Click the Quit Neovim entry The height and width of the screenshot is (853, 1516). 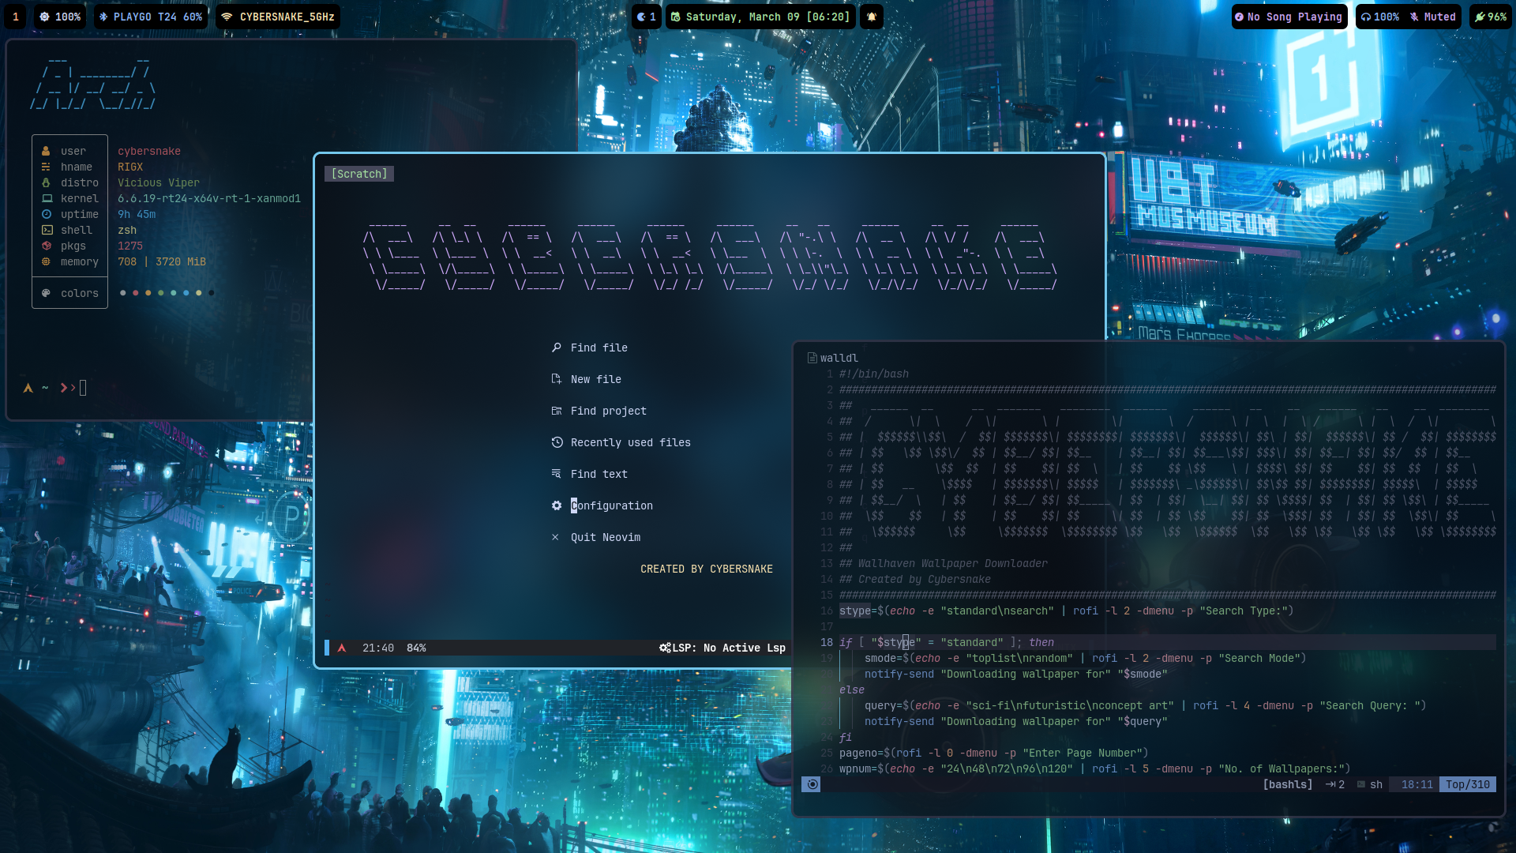click(605, 537)
